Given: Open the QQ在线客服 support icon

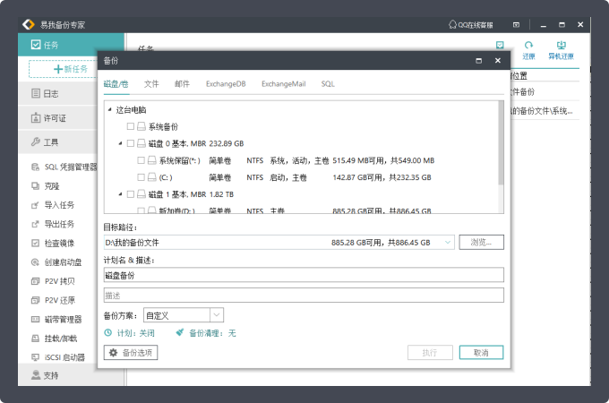Looking at the screenshot, I should (x=453, y=24).
